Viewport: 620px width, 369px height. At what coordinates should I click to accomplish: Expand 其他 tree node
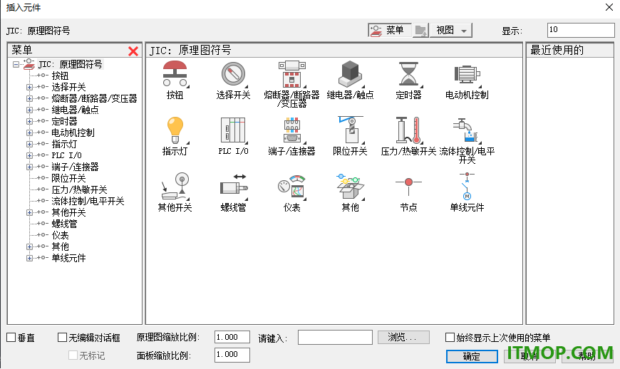coord(29,246)
